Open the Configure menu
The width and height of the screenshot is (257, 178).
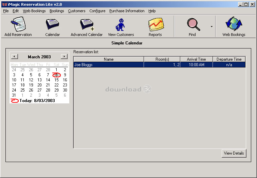97,11
